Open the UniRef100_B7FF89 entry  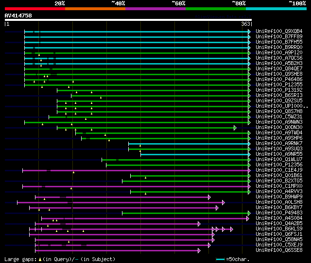point(279,37)
